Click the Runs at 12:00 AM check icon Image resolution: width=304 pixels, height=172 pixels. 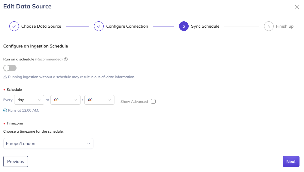click(x=5, y=110)
